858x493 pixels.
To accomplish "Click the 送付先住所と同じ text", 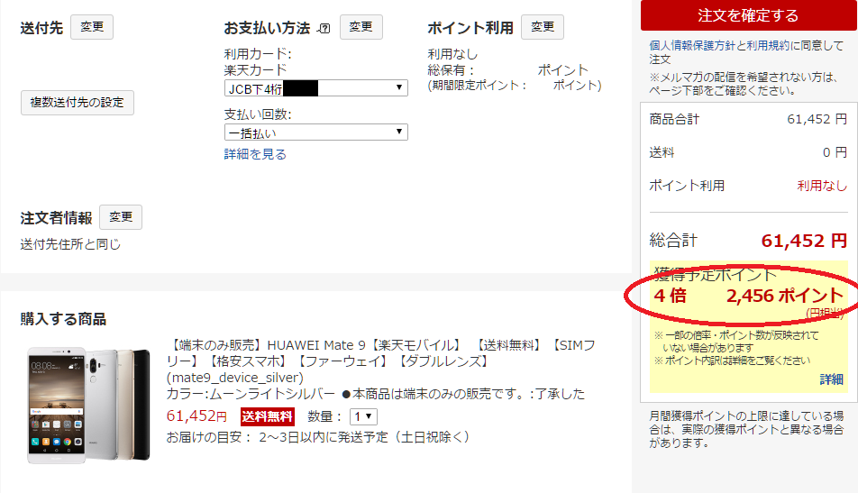I will coord(70,244).
